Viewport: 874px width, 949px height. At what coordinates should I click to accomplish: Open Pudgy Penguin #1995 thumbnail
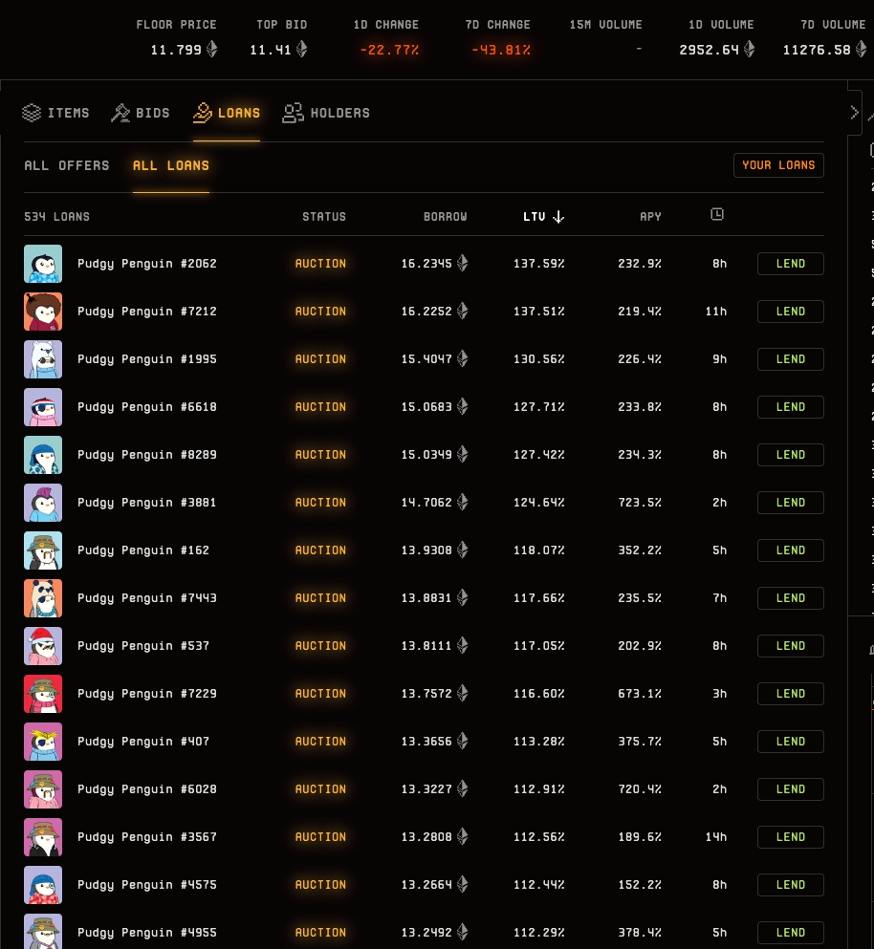43,359
